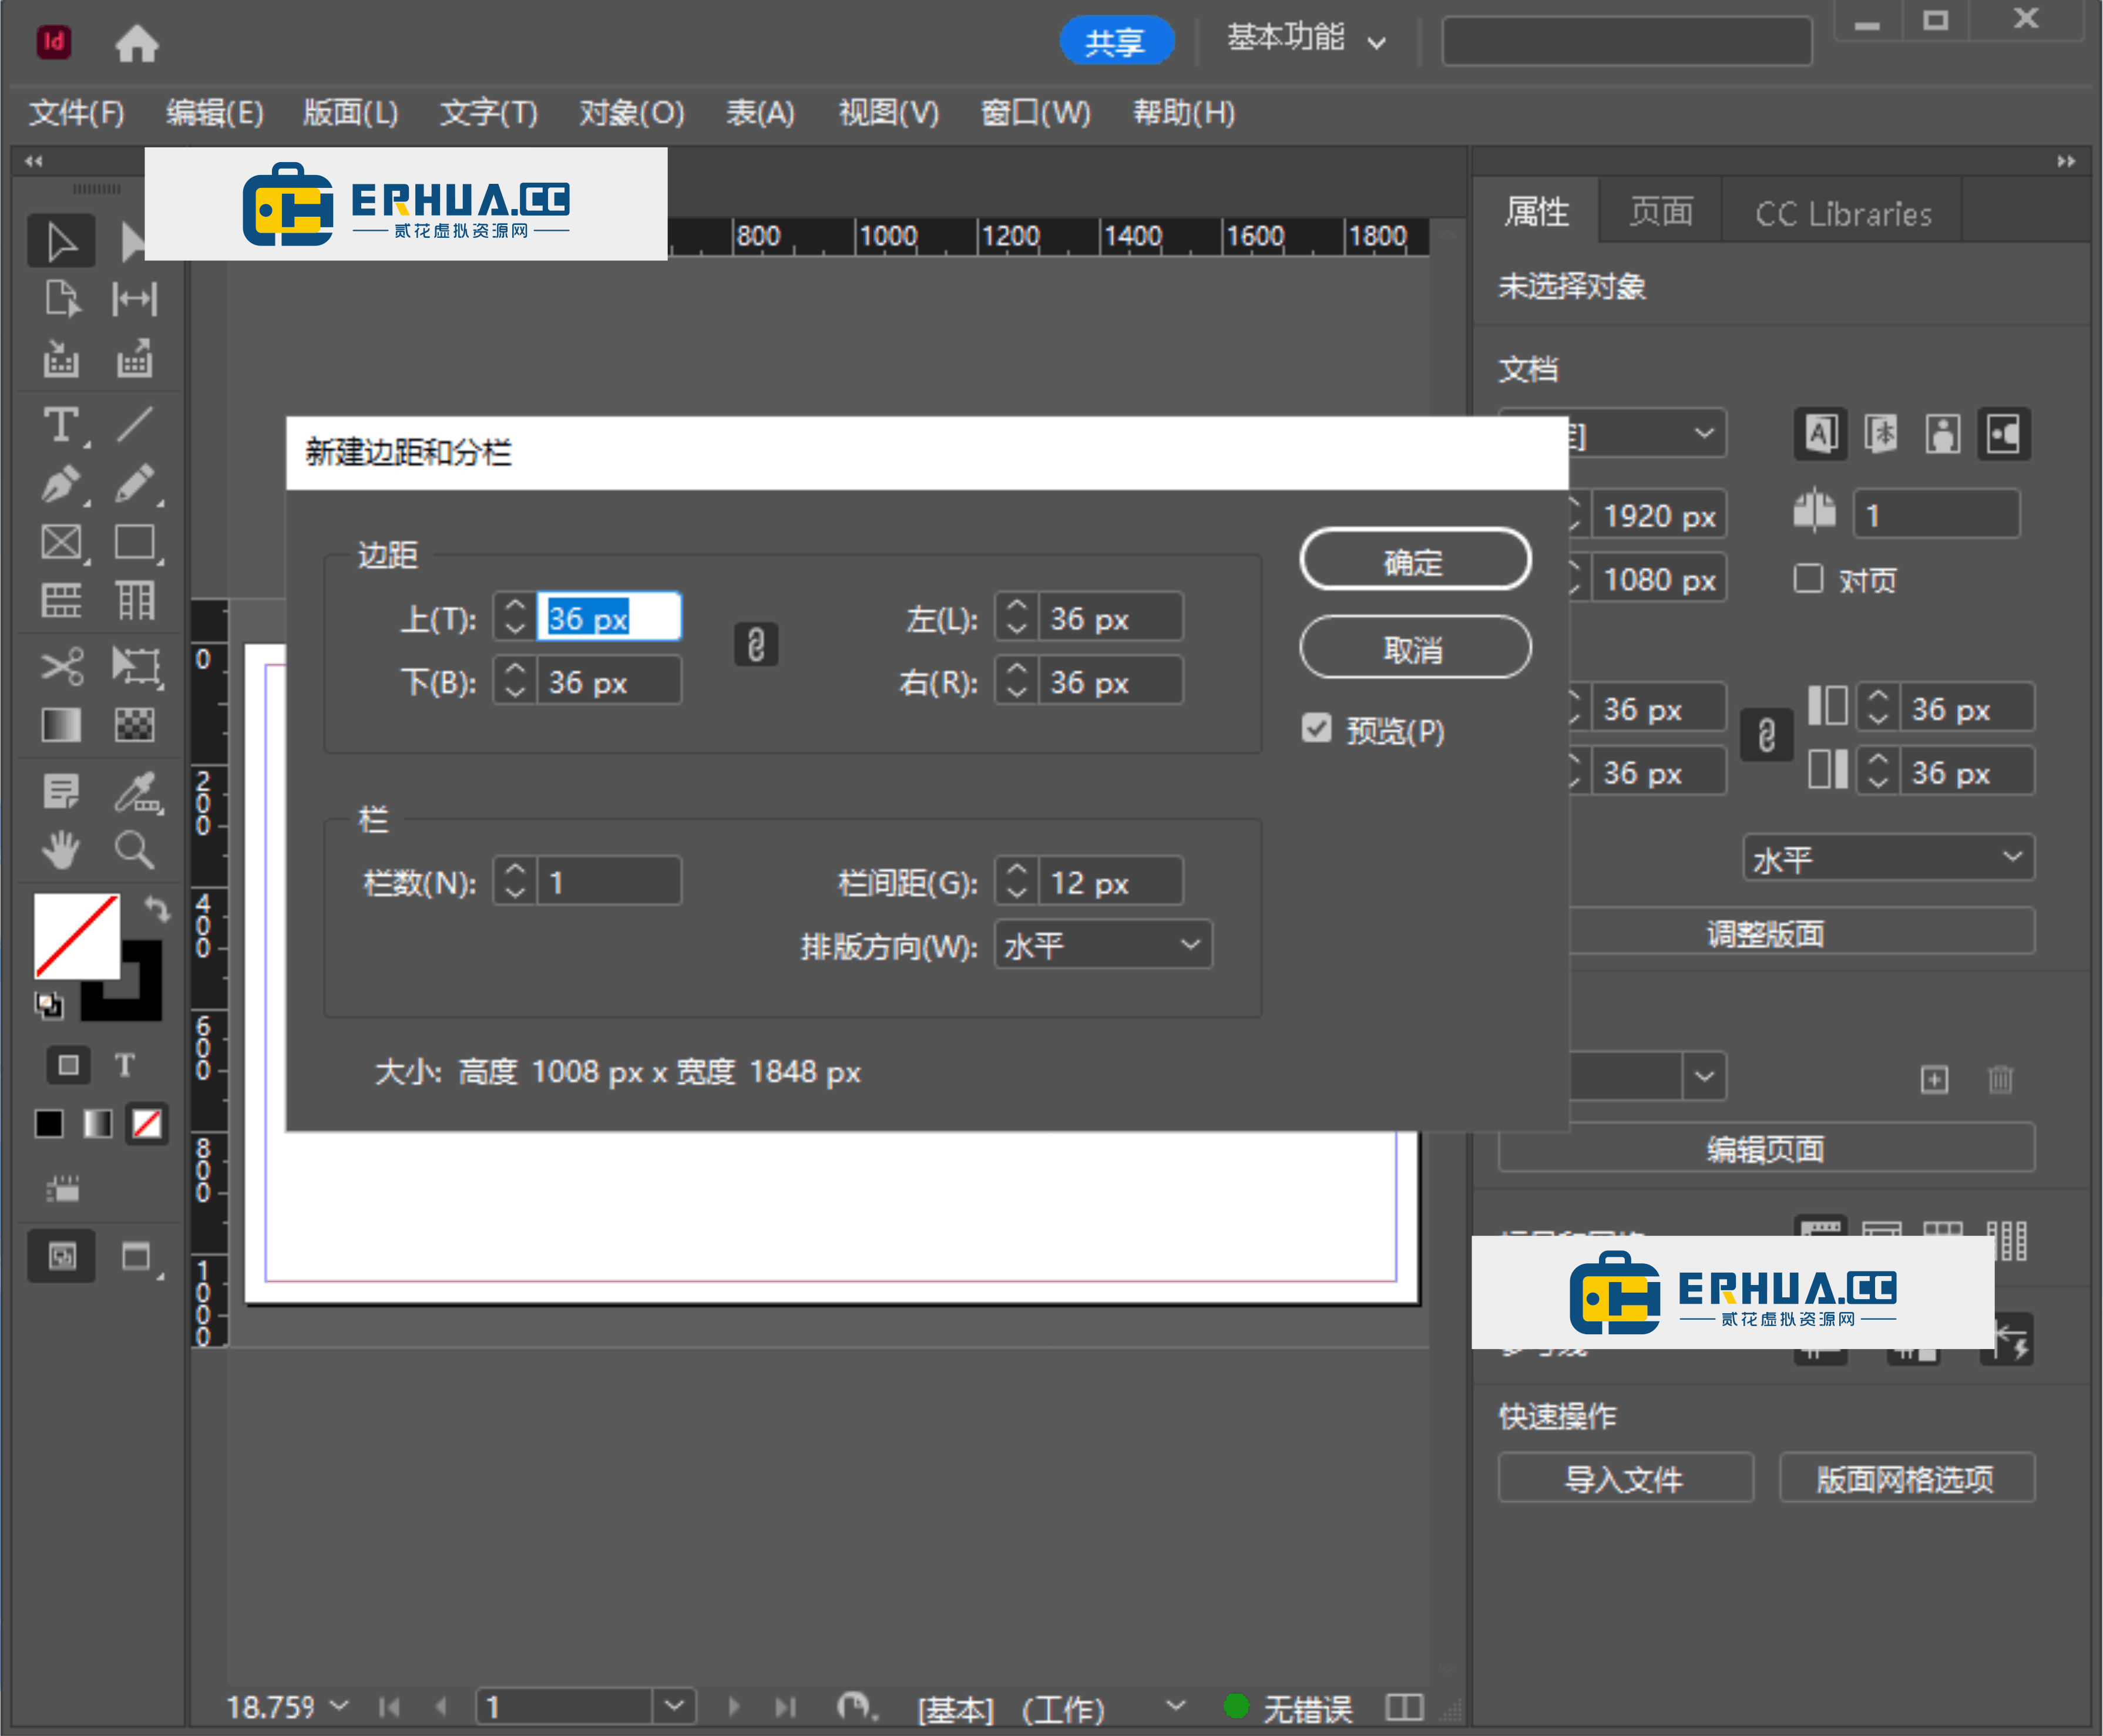This screenshot has height=1736, width=2103.
Task: Open page number dropdown in status bar
Action: click(675, 1706)
